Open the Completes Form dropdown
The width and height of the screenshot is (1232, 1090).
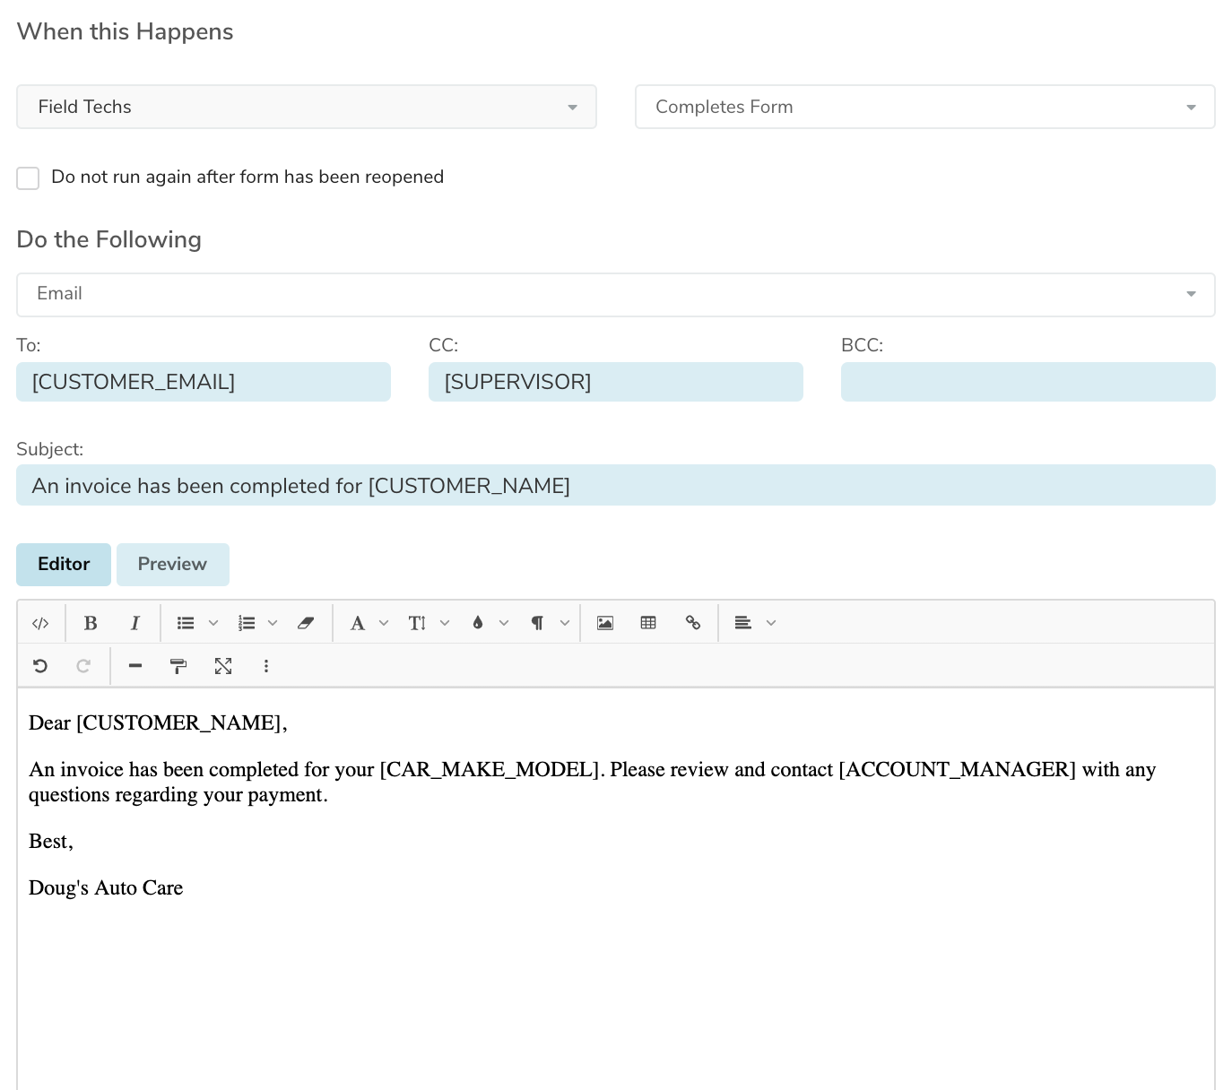[x=1191, y=107]
